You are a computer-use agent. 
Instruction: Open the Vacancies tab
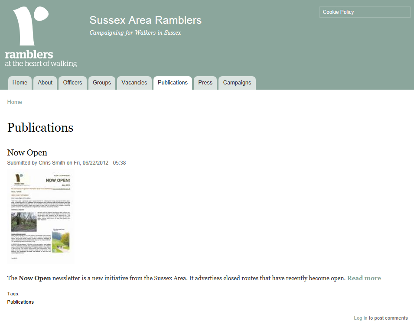(134, 83)
